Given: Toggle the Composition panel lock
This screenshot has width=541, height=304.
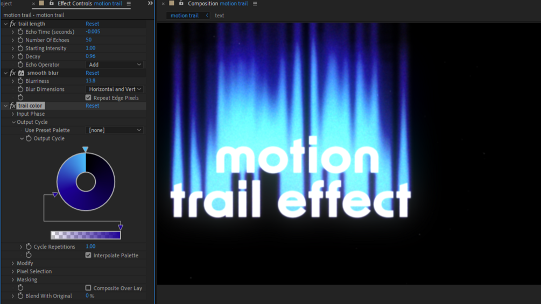Looking at the screenshot, I should point(181,3).
